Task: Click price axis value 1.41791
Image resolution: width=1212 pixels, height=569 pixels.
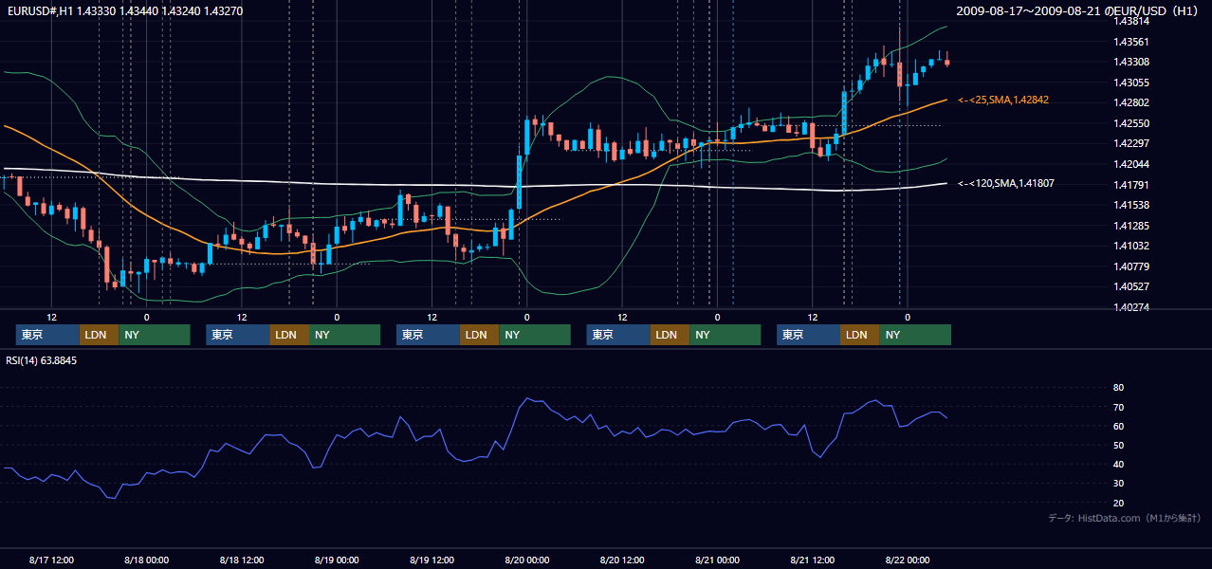Action: point(1131,185)
